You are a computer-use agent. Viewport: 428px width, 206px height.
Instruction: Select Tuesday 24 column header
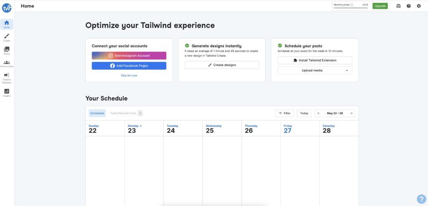coord(183,128)
